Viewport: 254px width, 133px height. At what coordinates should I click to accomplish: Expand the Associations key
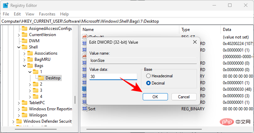tap(24, 53)
